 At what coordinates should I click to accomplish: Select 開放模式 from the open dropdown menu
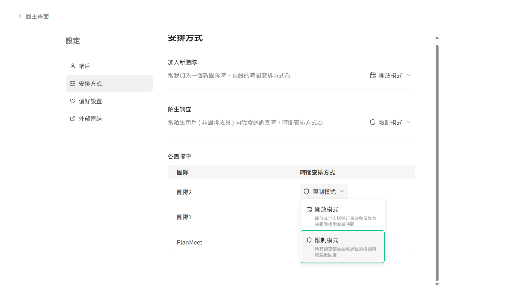click(x=326, y=209)
